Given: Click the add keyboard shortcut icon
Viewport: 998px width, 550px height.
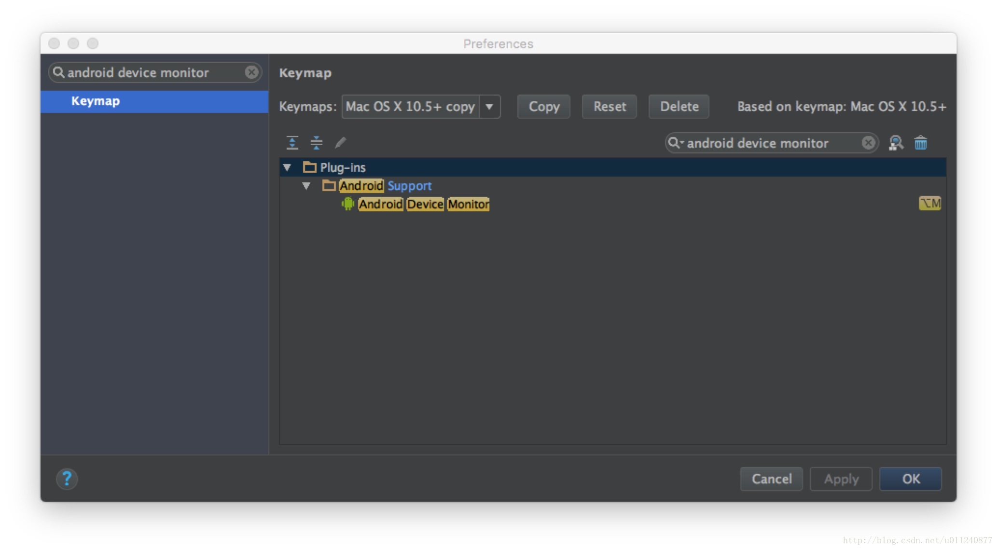Looking at the screenshot, I should [x=341, y=142].
